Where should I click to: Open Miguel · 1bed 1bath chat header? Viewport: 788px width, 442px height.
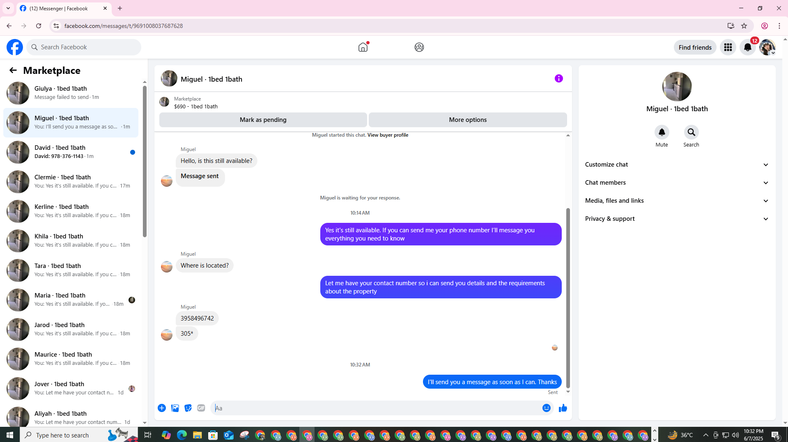coord(211,79)
